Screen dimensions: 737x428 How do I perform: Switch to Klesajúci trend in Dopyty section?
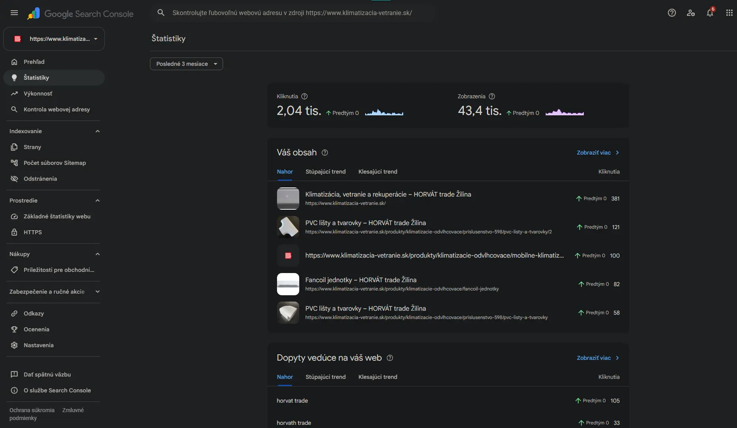[x=378, y=377]
